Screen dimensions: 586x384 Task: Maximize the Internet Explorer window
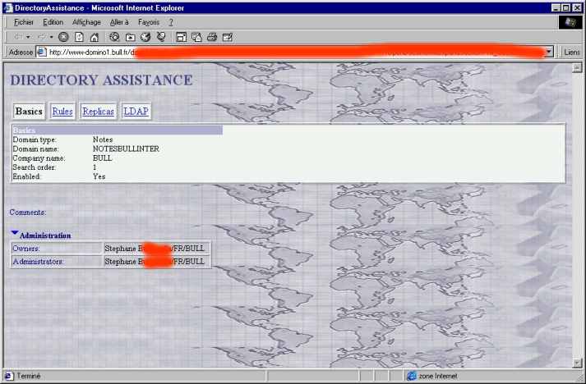(565, 8)
